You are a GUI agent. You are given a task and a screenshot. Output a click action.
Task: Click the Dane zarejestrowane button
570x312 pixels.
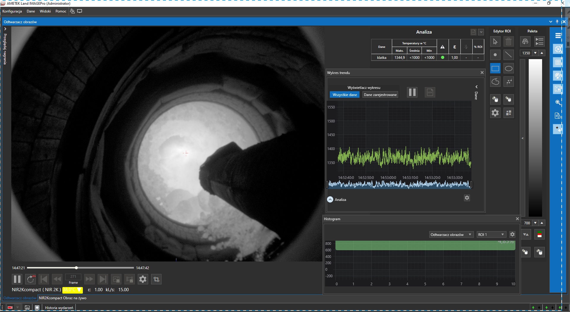[x=380, y=95]
